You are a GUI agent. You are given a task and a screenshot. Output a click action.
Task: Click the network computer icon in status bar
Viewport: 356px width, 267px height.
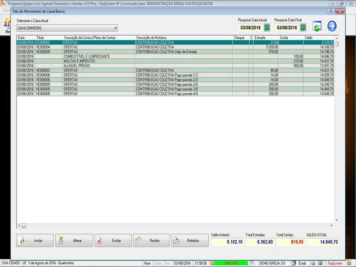tap(320, 263)
